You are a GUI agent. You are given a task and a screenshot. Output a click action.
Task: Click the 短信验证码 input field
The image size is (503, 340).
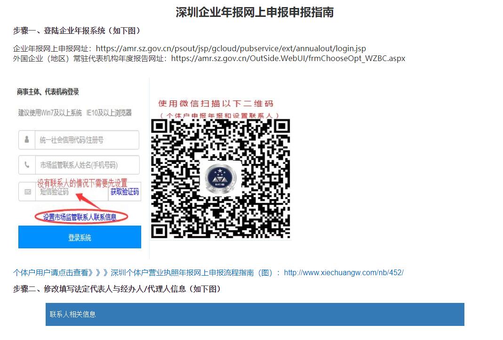[x=72, y=192]
